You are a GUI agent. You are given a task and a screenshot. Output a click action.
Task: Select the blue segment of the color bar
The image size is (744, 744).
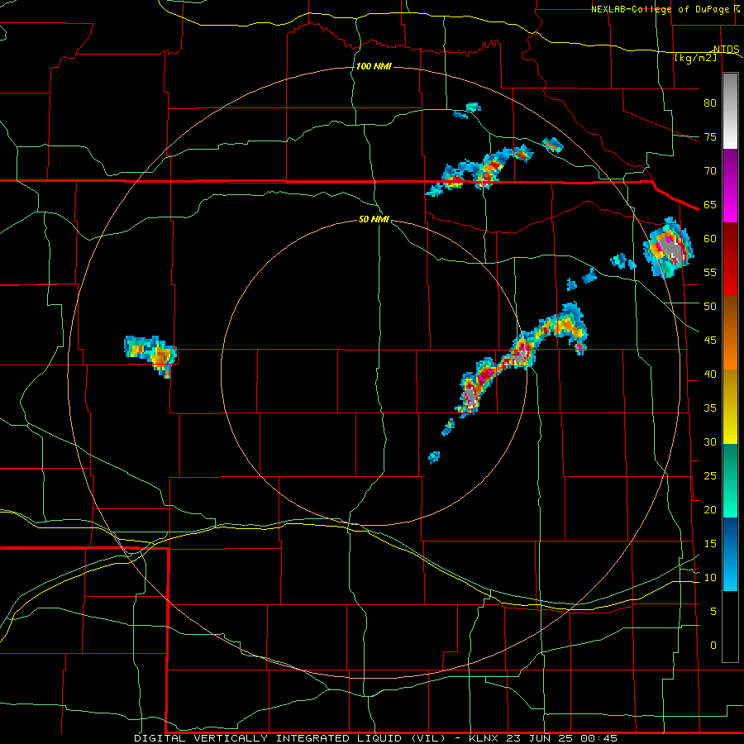[730, 554]
